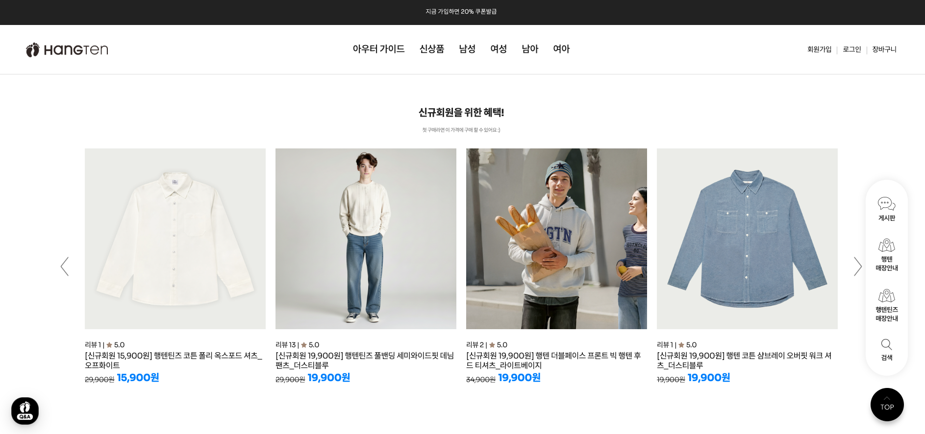Open the 게시판 board icon

[x=886, y=209]
